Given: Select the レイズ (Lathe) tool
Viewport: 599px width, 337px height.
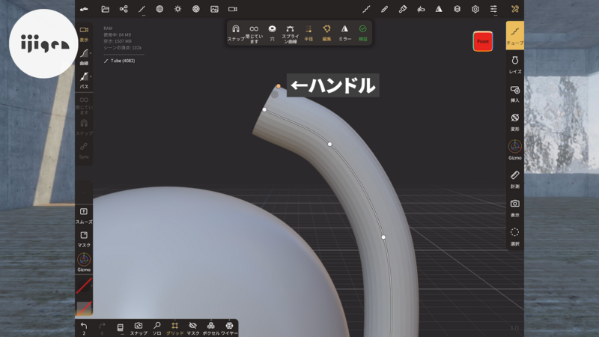Looking at the screenshot, I should 515,64.
